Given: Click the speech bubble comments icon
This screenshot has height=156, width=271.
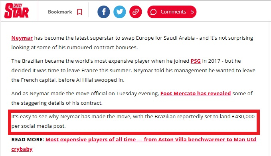Looking at the screenshot, I should [x=154, y=12].
